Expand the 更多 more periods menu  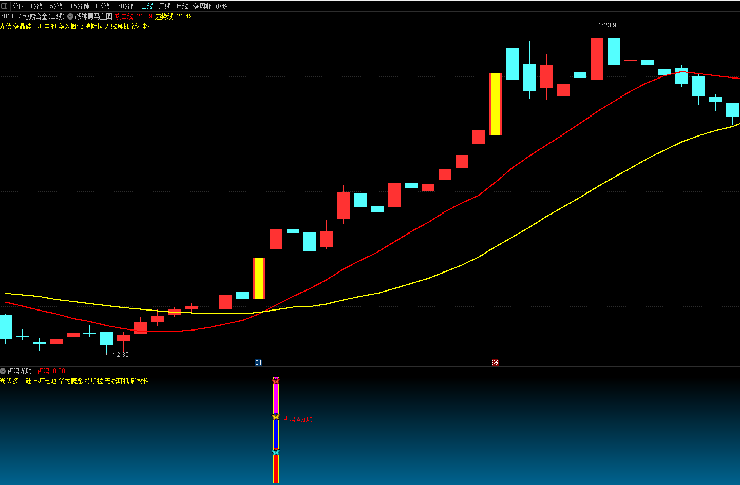click(x=224, y=6)
